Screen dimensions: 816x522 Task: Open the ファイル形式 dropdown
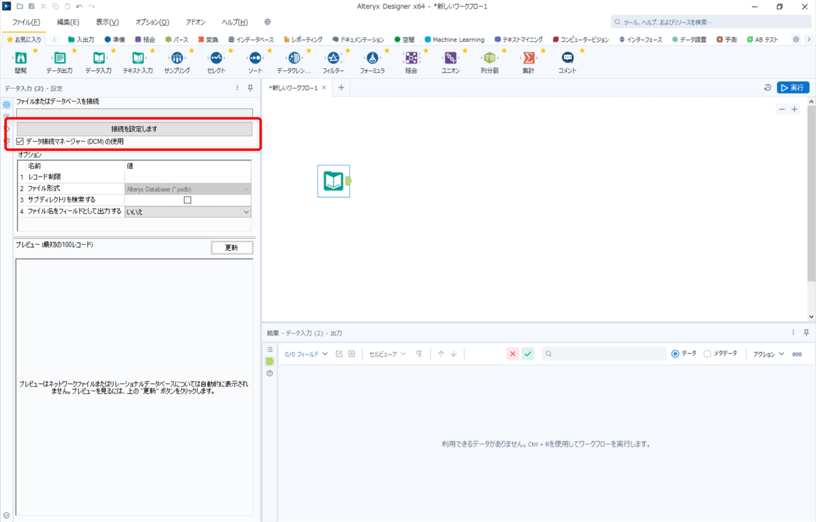(188, 189)
